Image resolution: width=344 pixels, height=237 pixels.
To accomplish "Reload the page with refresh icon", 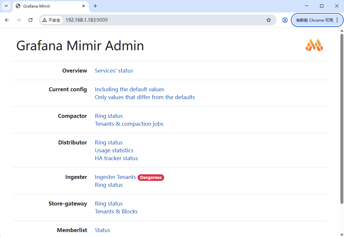I will pyautogui.click(x=30, y=20).
